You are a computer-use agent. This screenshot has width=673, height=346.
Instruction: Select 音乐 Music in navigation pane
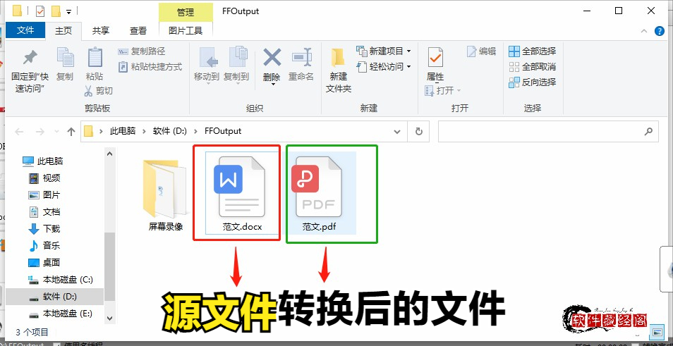pyautogui.click(x=44, y=246)
